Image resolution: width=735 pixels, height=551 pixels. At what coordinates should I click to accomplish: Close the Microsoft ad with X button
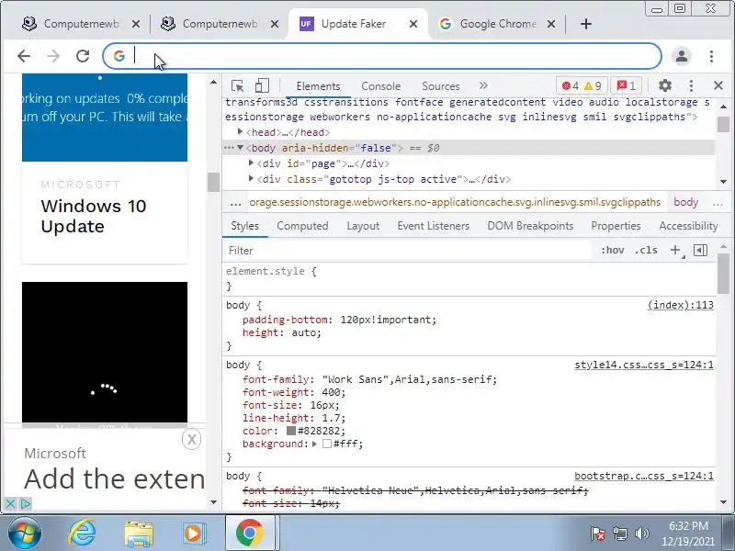pyautogui.click(x=191, y=440)
